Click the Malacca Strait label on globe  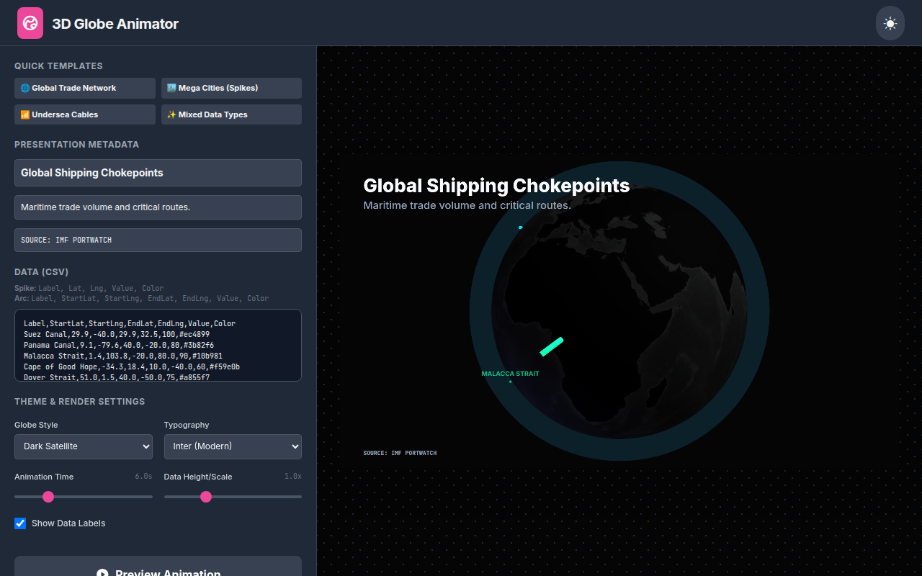pos(510,374)
